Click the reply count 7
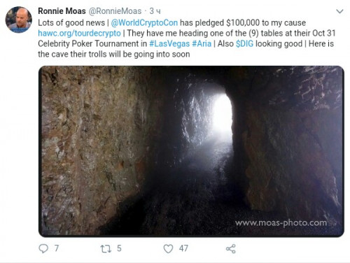This screenshot has width=350, height=263. [57, 248]
